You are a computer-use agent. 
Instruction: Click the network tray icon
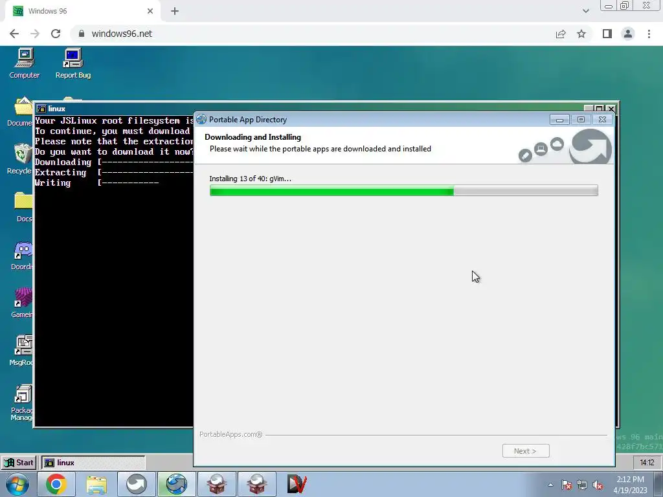[582, 485]
